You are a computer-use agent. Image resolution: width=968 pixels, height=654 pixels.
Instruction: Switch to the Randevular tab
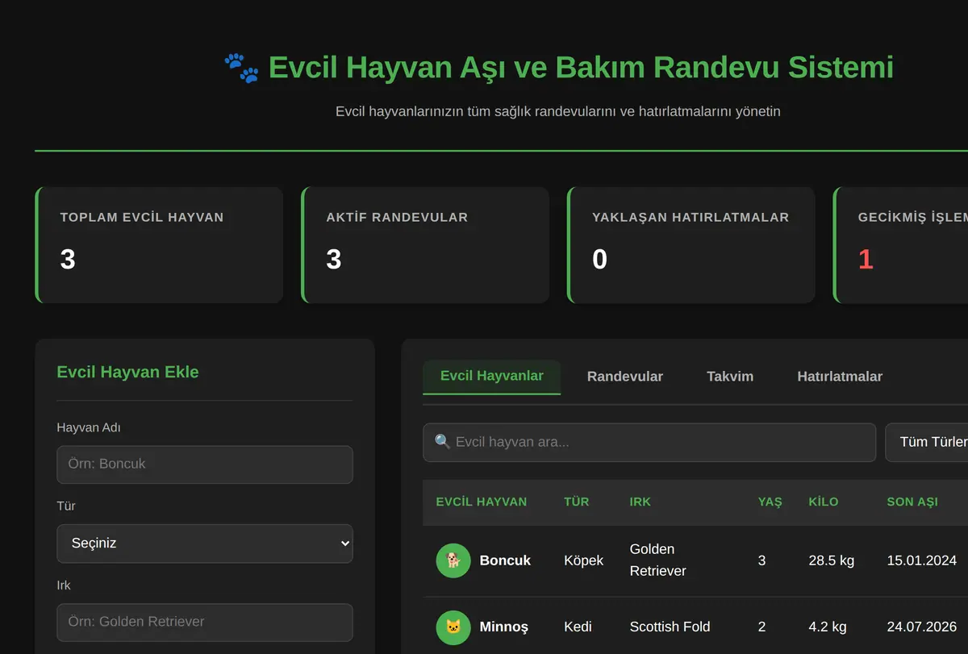coord(625,377)
